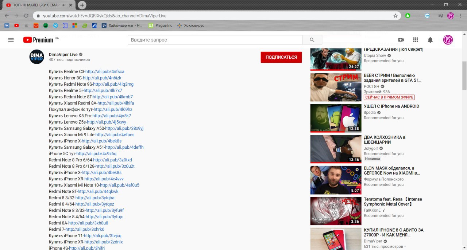The height and width of the screenshot is (250, 467).
Task: Open iPhone 11 link ali.pub/3tvjcq
Action: pos(103,236)
